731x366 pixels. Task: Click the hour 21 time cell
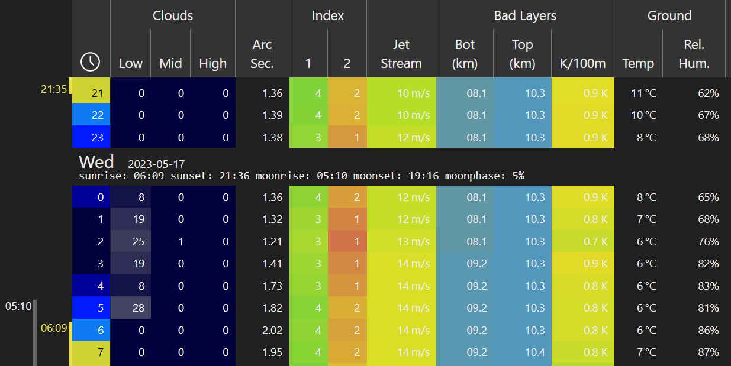tap(91, 93)
